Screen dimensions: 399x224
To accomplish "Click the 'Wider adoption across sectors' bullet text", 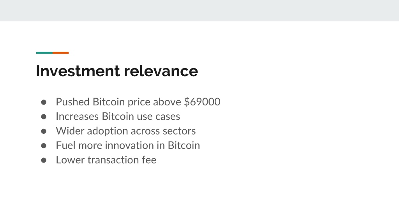I will [x=126, y=131].
